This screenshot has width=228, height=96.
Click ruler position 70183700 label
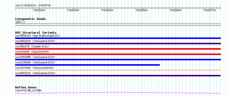pos(210,10)
